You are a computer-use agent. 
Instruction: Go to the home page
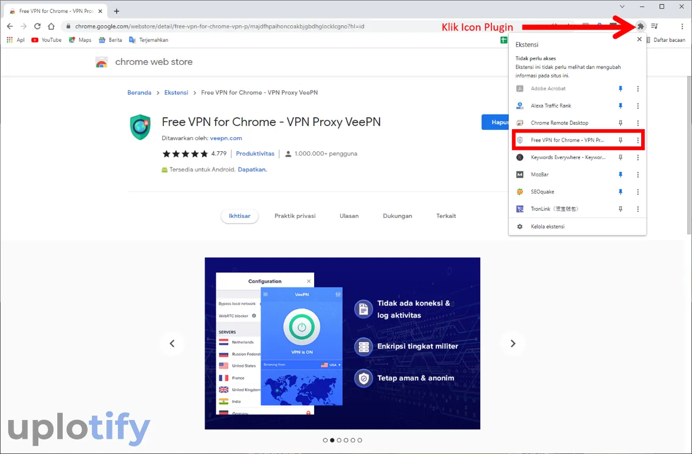51,26
